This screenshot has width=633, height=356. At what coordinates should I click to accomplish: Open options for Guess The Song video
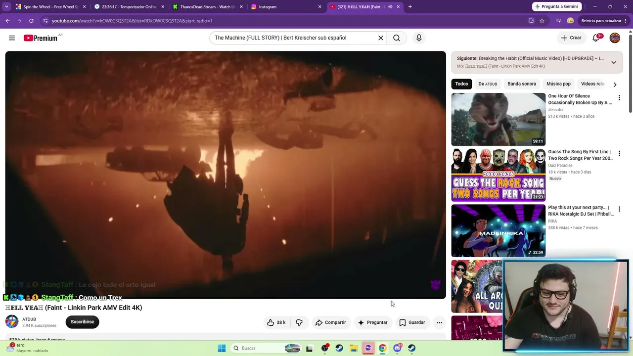pyautogui.click(x=619, y=154)
